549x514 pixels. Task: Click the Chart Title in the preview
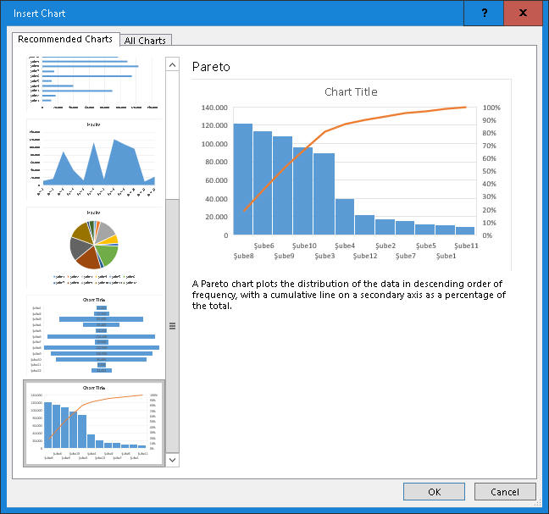pos(351,91)
